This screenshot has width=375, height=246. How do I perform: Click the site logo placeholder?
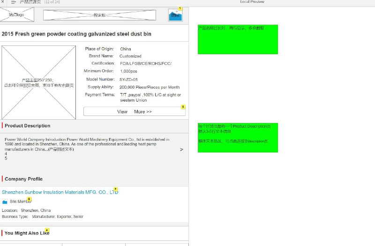click(17, 14)
